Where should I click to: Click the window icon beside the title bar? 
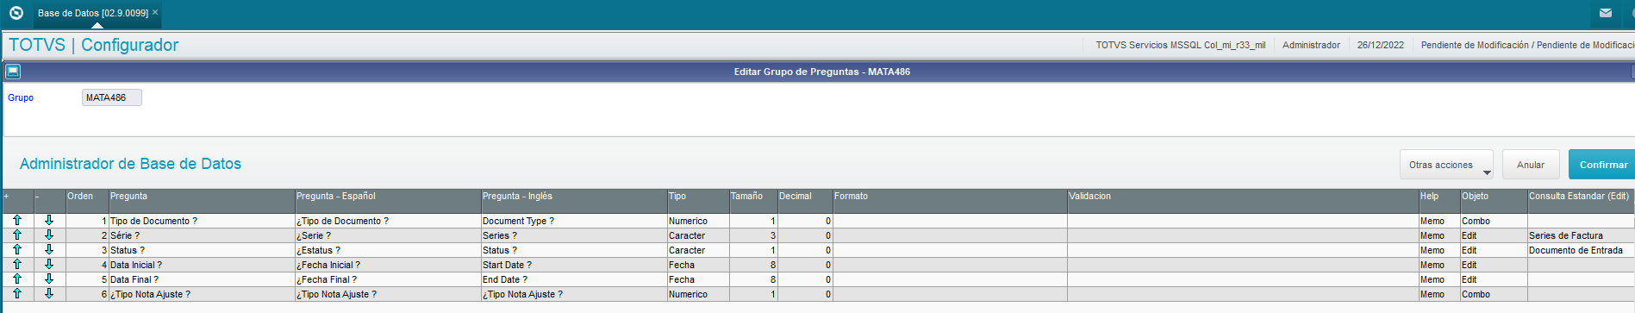[x=12, y=72]
